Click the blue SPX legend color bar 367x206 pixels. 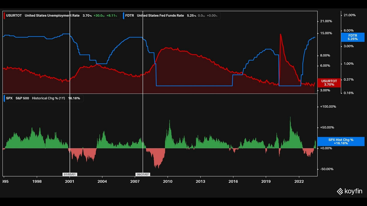point(5,98)
